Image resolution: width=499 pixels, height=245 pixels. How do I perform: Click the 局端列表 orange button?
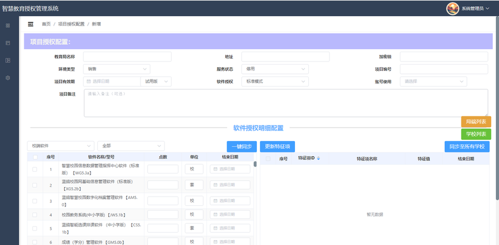[476, 122]
